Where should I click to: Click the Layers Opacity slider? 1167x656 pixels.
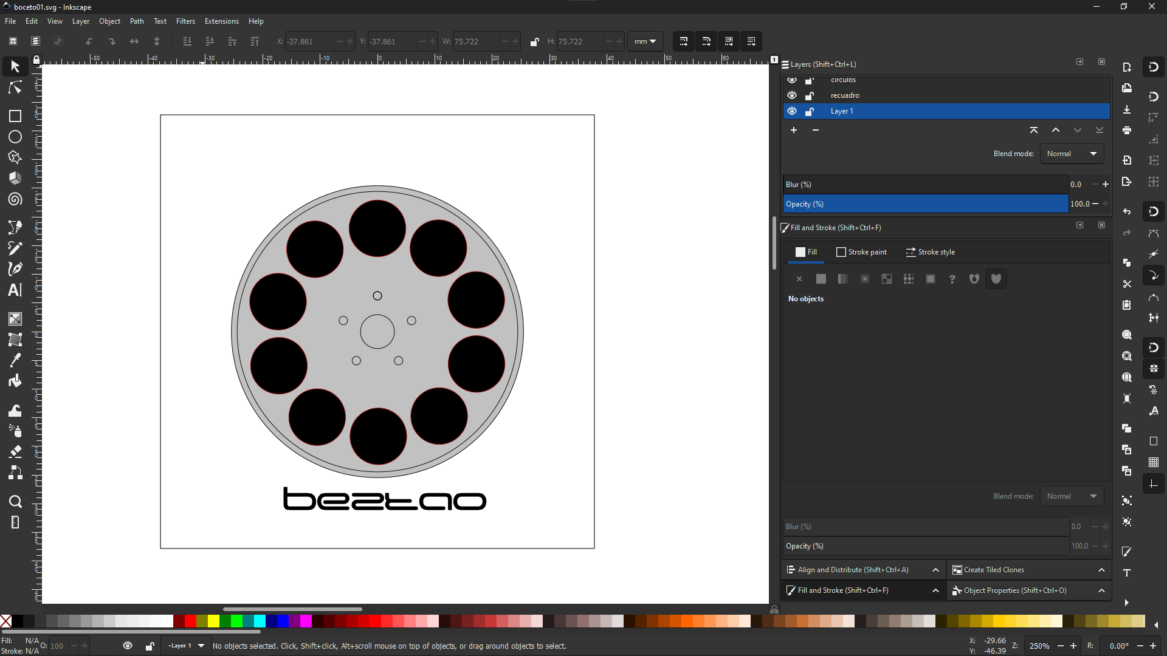pos(926,204)
